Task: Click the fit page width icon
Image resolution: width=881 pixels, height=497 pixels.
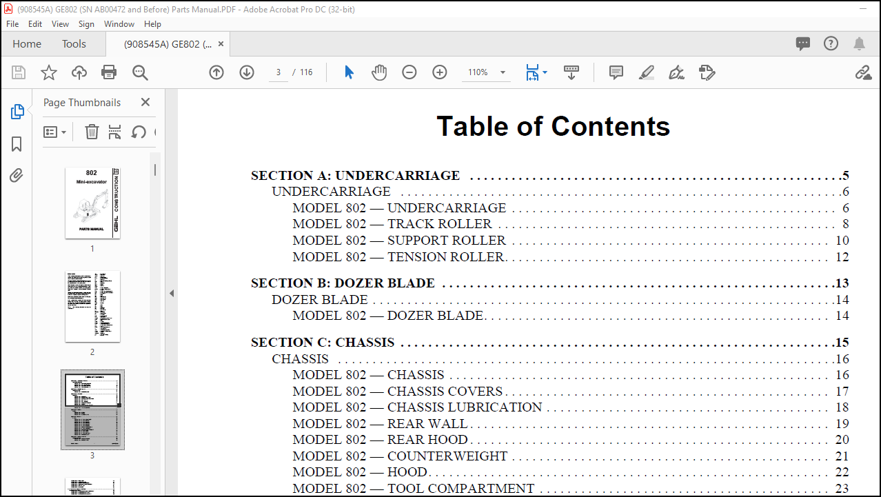Action: pyautogui.click(x=531, y=72)
